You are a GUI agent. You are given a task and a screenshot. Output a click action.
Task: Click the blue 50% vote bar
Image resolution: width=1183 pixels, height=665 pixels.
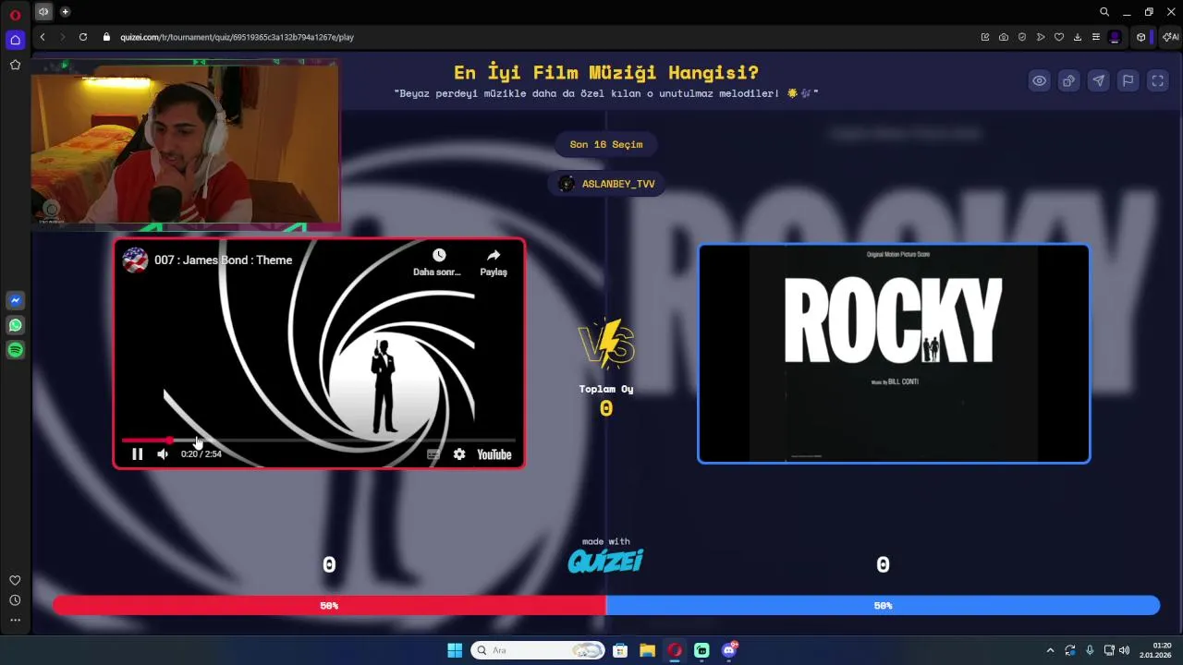[x=883, y=606]
